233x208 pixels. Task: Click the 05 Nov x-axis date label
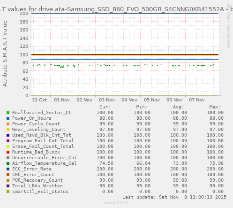point(152,100)
